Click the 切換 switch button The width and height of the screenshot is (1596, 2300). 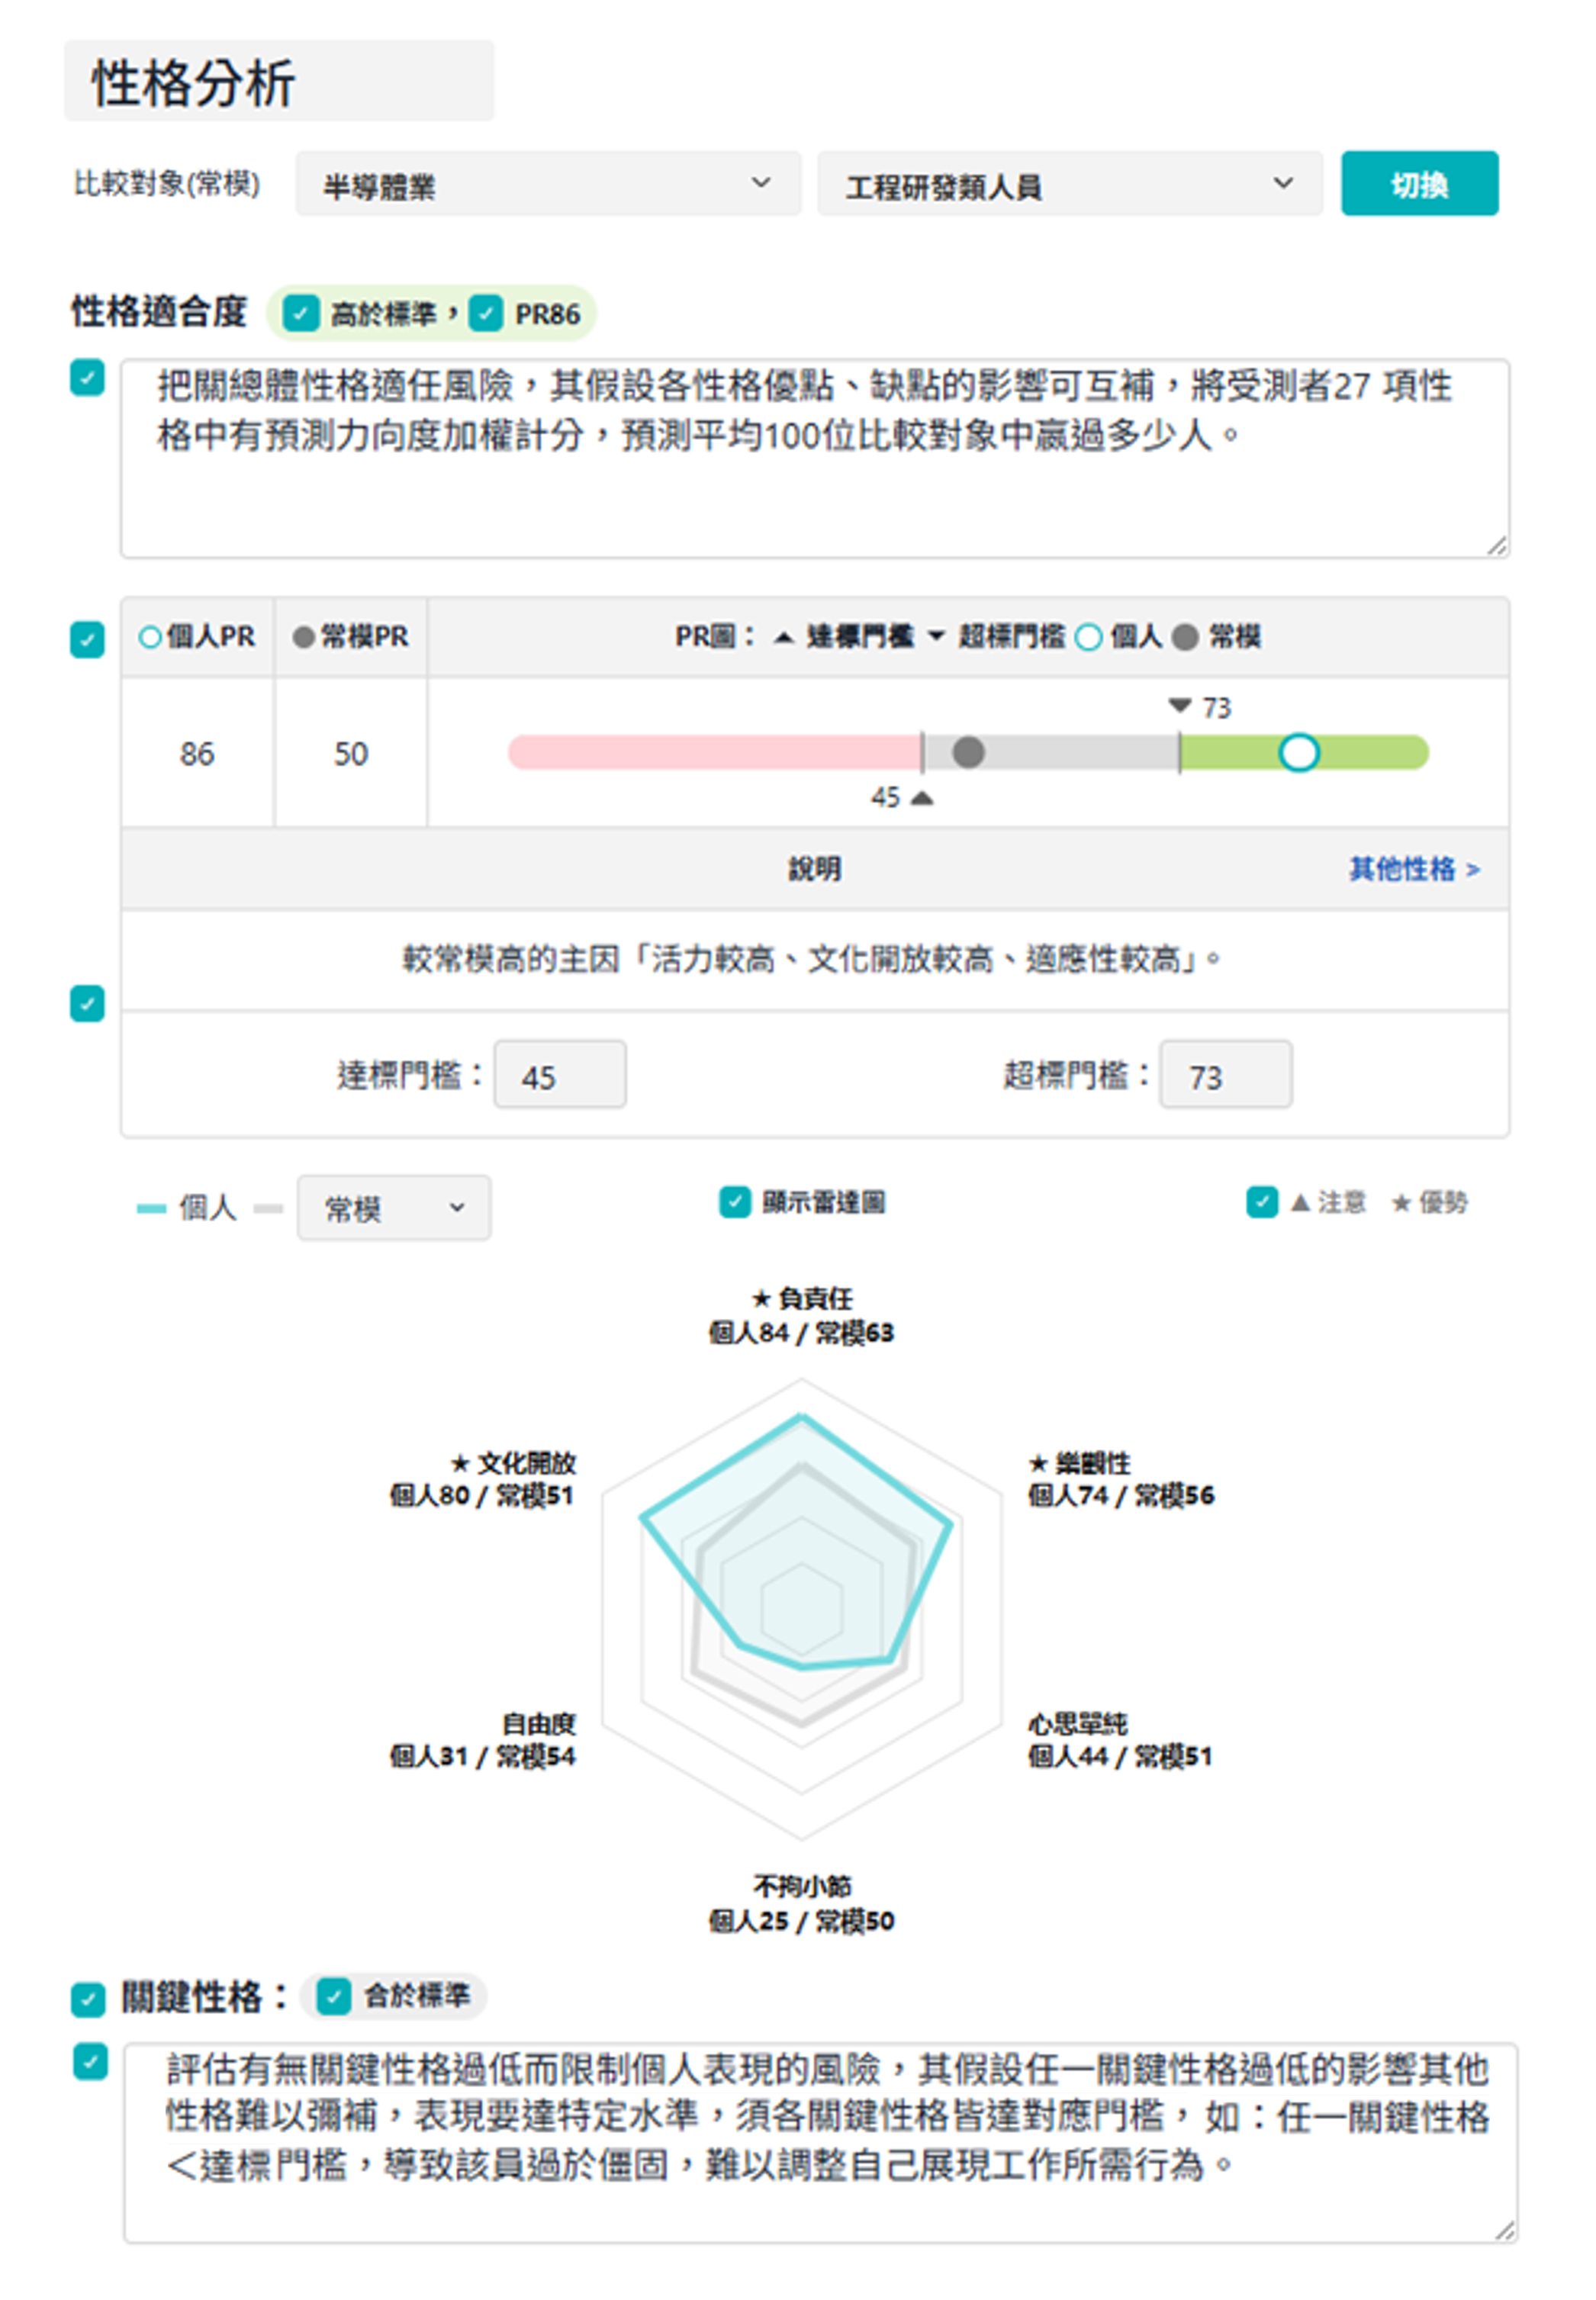point(1419,184)
